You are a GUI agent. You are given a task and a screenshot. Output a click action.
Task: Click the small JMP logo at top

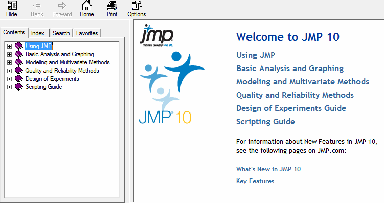click(157, 35)
